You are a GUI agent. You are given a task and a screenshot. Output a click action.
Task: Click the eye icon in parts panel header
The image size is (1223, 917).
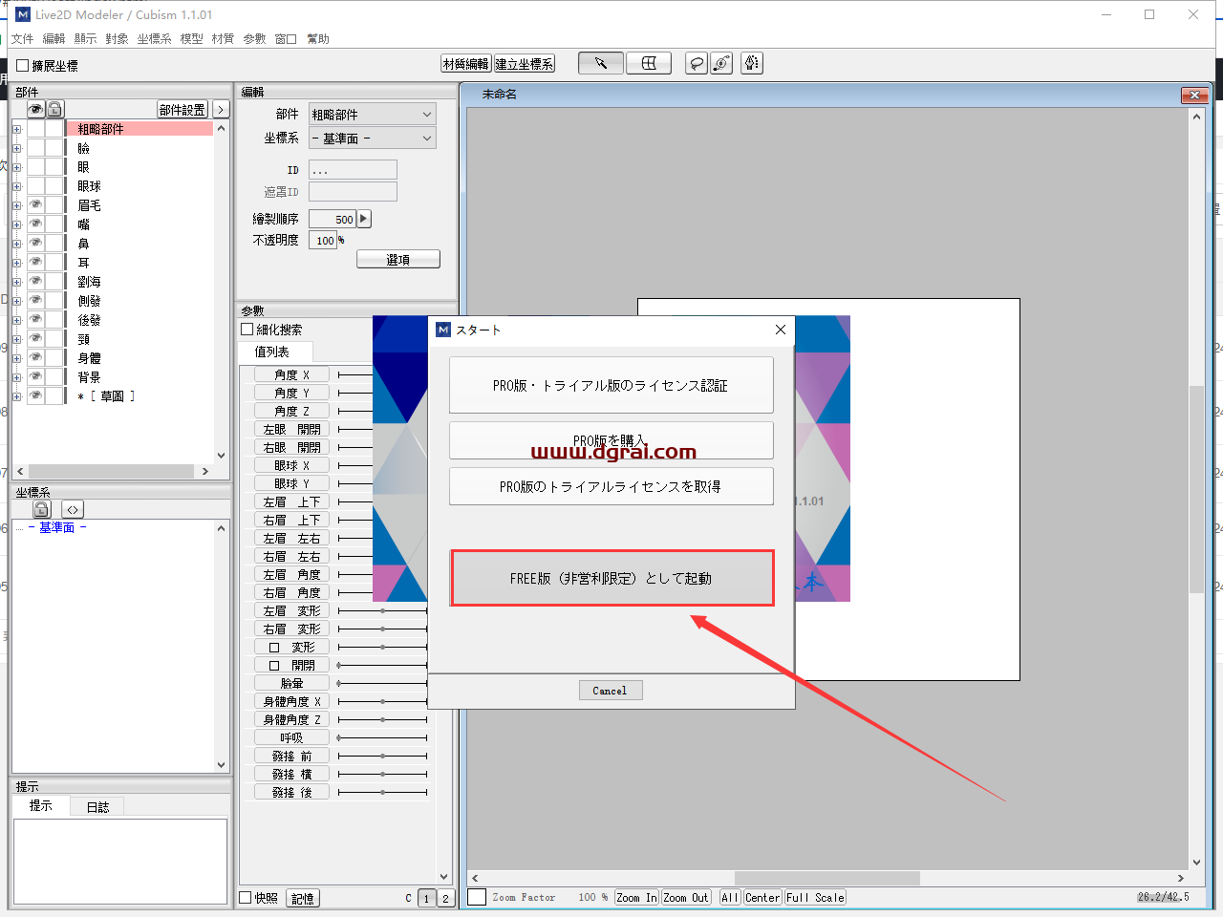[35, 110]
